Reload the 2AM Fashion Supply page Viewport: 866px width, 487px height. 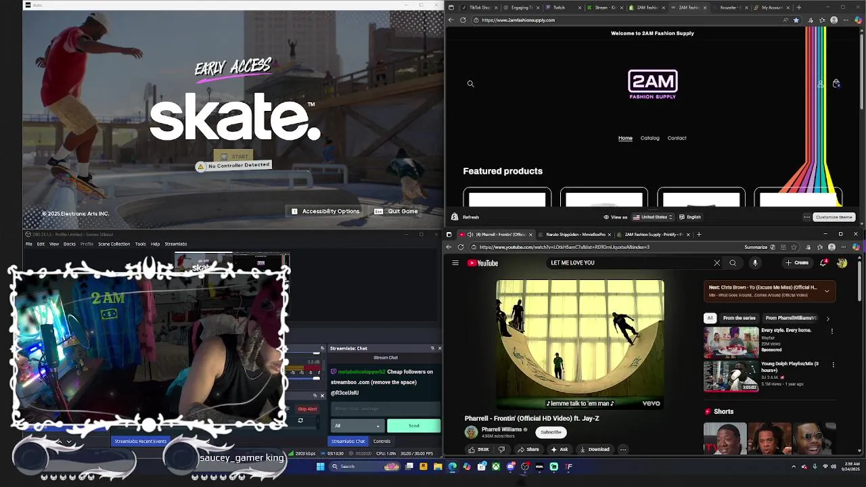[x=463, y=20]
